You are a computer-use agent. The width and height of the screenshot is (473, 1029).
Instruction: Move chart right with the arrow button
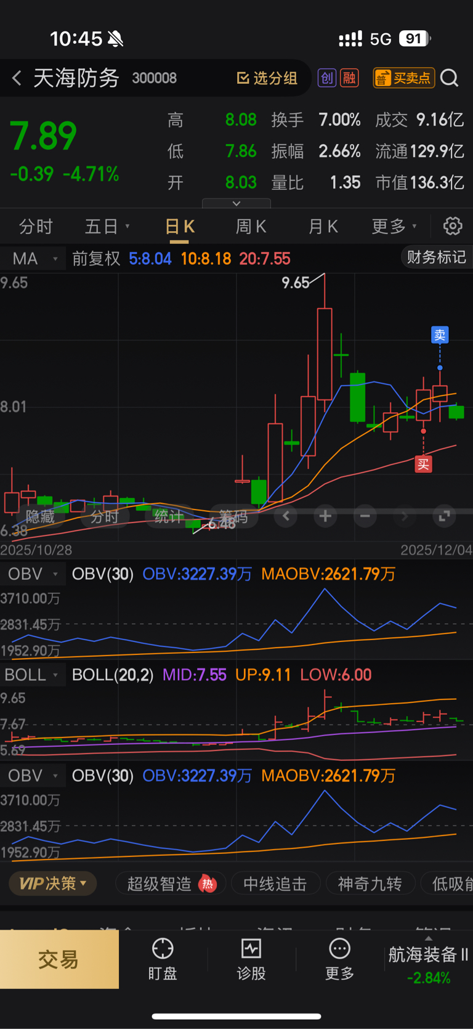[404, 516]
